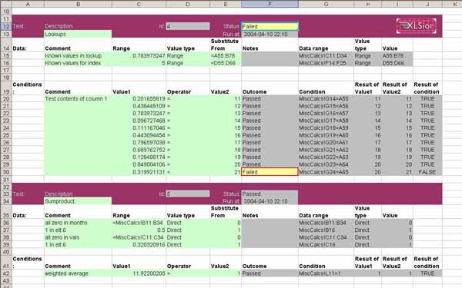Select the 'Known values in lookup' comment
This screenshot has width=462, height=288.
78,55
